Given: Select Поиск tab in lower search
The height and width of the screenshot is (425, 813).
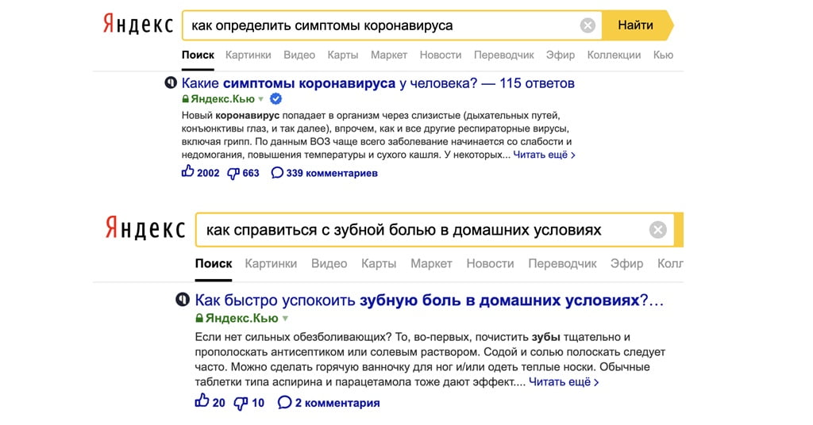Looking at the screenshot, I should (x=214, y=263).
